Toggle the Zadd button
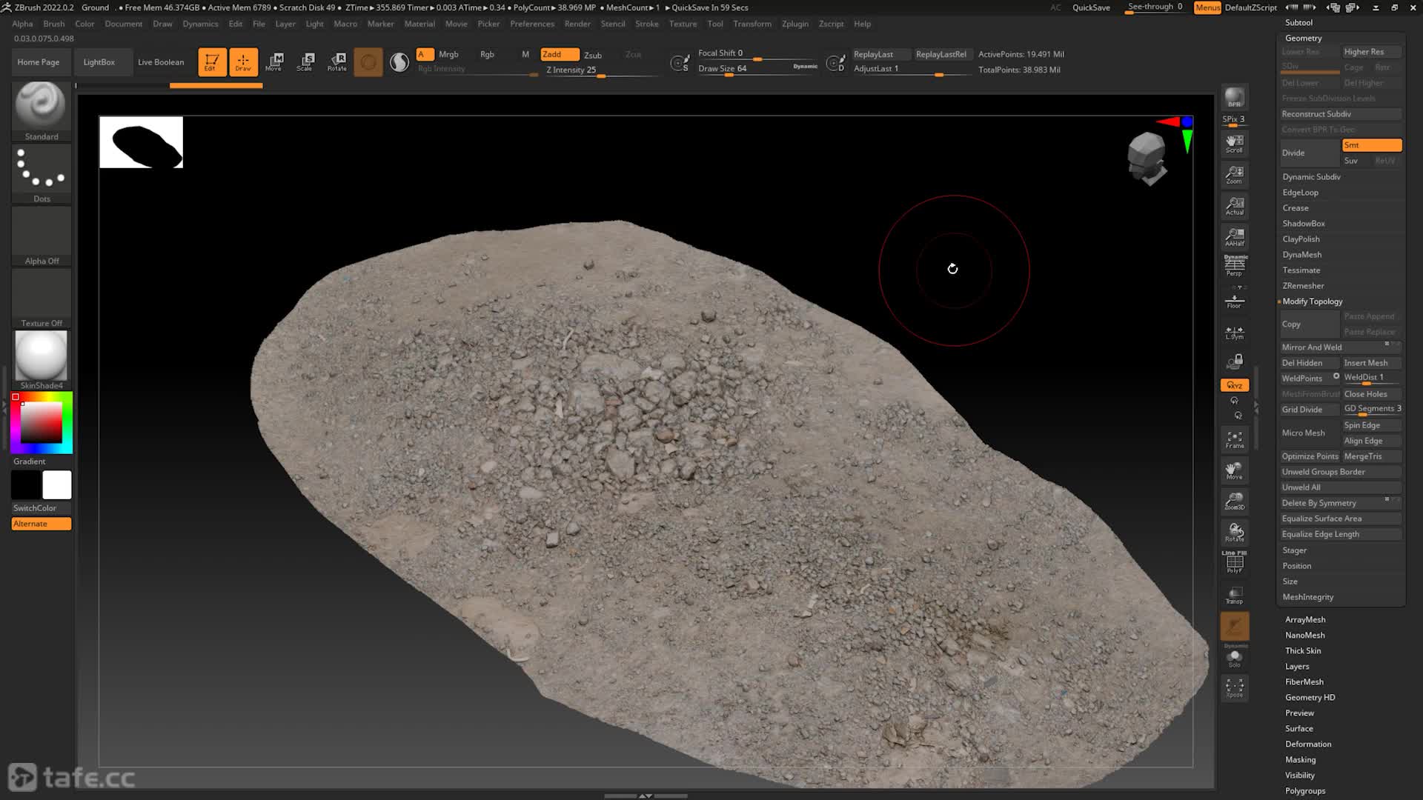This screenshot has height=800, width=1423. [560, 54]
